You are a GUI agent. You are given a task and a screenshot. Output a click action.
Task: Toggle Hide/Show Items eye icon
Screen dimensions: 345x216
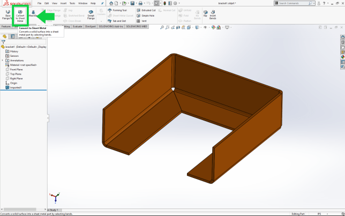205,27
